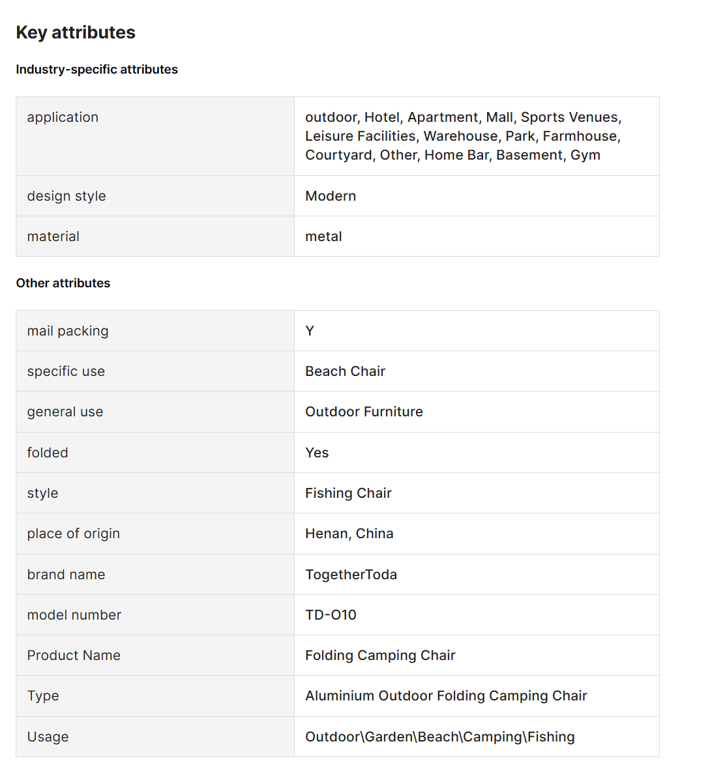This screenshot has height=776, width=723.
Task: Click the metal material value
Action: (323, 237)
